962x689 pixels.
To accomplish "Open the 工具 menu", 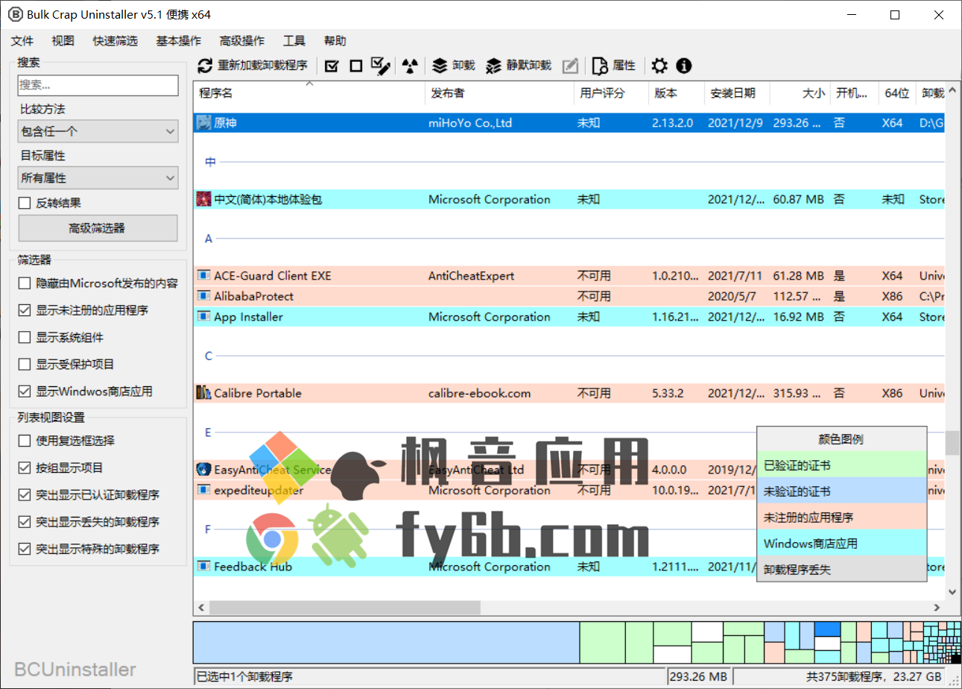I will point(294,41).
